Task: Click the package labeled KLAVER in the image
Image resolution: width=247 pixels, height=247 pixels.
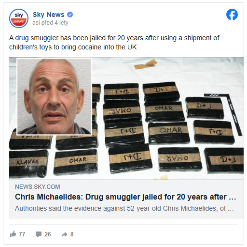Action: click(x=28, y=163)
